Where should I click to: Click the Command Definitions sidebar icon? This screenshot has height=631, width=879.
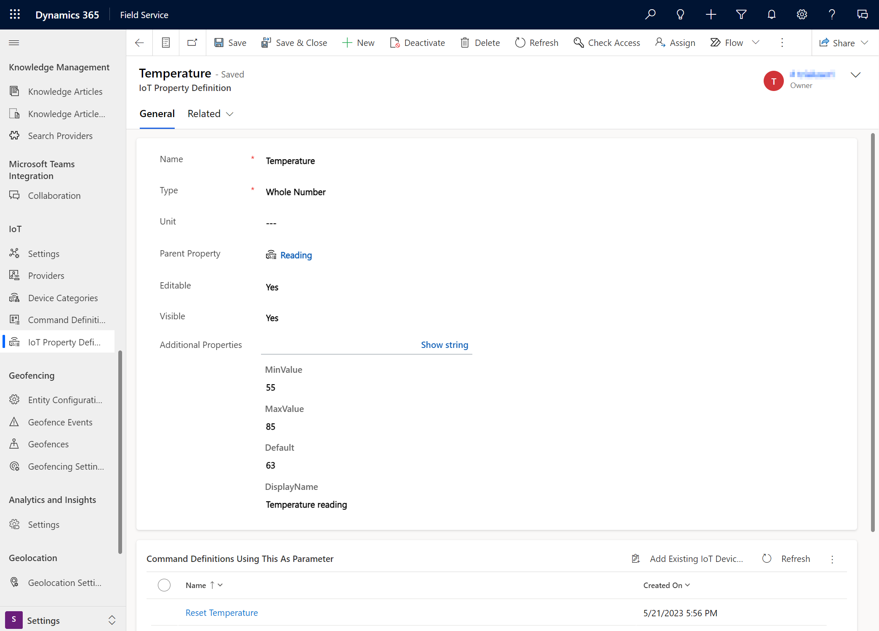[14, 319]
